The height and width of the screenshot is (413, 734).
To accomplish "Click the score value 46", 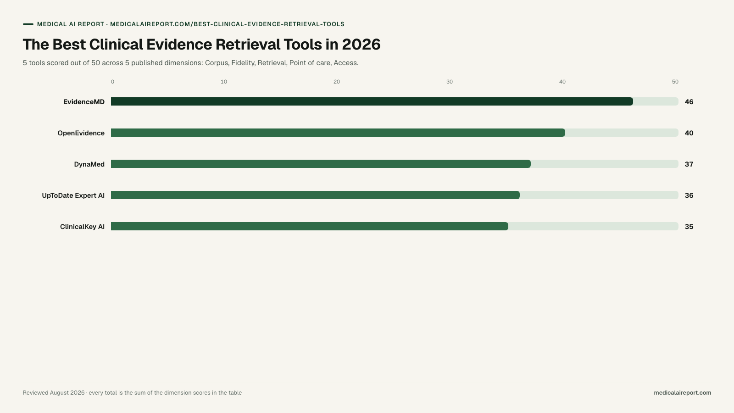I will pos(689,102).
